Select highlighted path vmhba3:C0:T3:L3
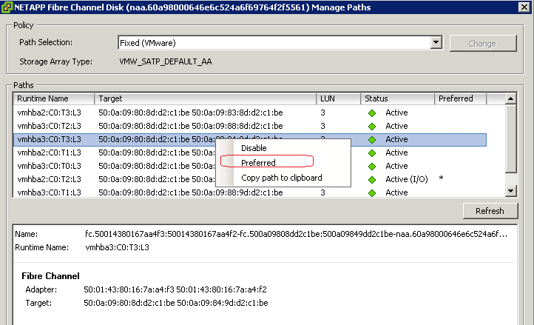 point(250,139)
